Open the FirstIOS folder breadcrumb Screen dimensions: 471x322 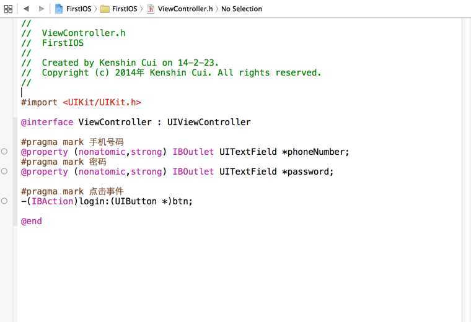[x=125, y=9]
